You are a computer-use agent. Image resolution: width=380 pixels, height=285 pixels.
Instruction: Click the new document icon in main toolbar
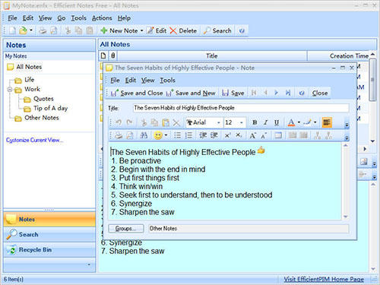(12, 30)
